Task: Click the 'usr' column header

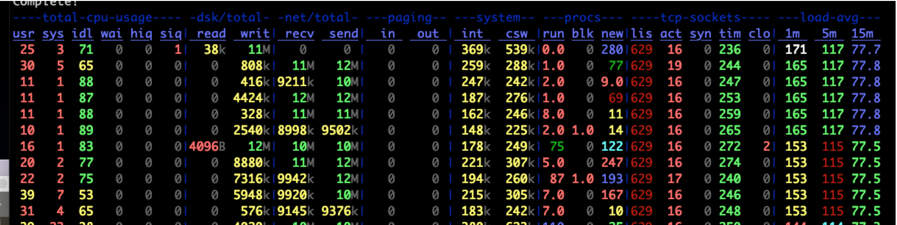Action: pos(23,34)
